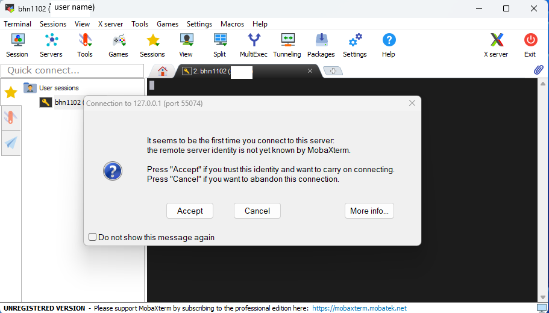Click the Accept button

[190, 211]
